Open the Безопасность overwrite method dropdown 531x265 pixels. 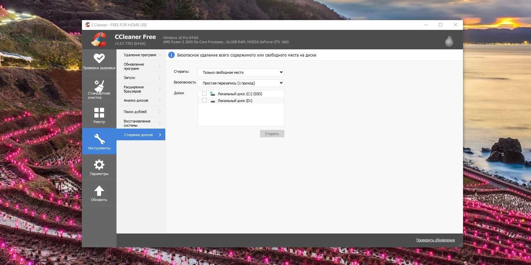pyautogui.click(x=241, y=83)
